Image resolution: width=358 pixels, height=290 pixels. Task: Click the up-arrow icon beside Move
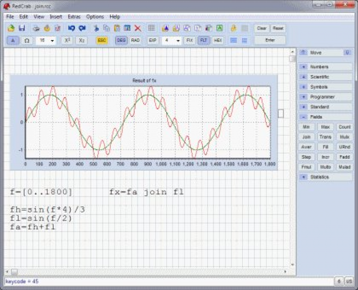(303, 53)
